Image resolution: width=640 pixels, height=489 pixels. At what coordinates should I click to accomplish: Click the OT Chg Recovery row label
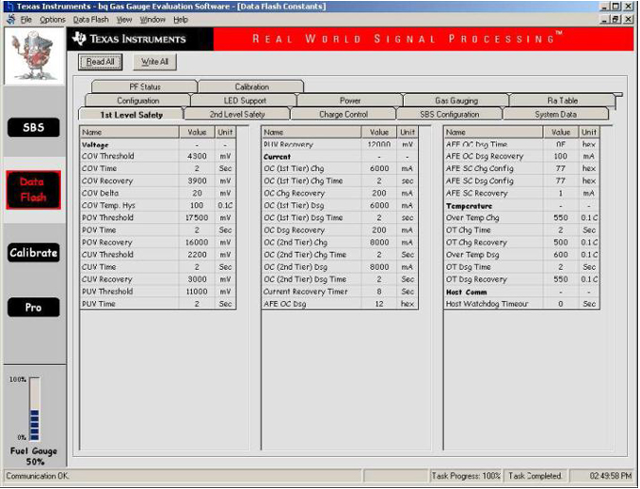pyautogui.click(x=476, y=243)
